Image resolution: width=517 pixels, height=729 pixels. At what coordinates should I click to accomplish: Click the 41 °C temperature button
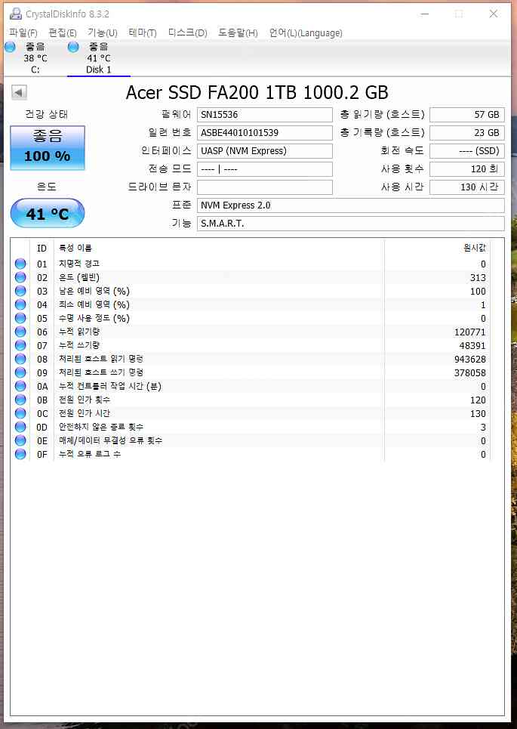[x=48, y=213]
